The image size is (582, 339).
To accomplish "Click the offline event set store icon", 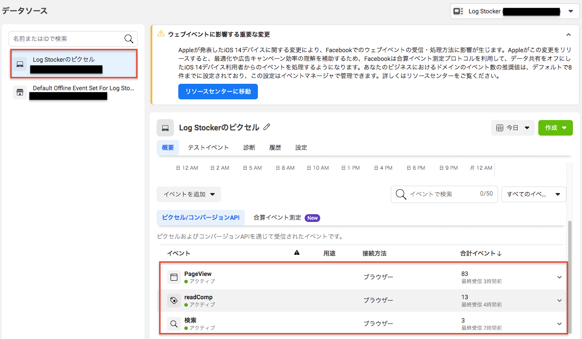I will click(x=19, y=92).
